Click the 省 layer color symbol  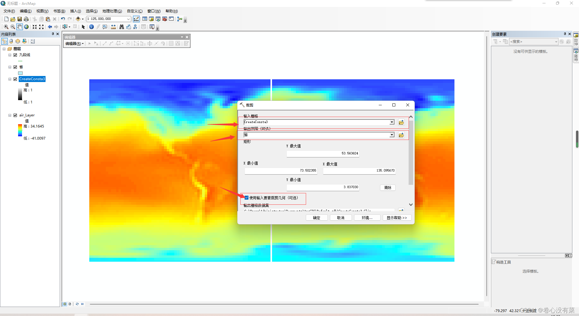21,73
